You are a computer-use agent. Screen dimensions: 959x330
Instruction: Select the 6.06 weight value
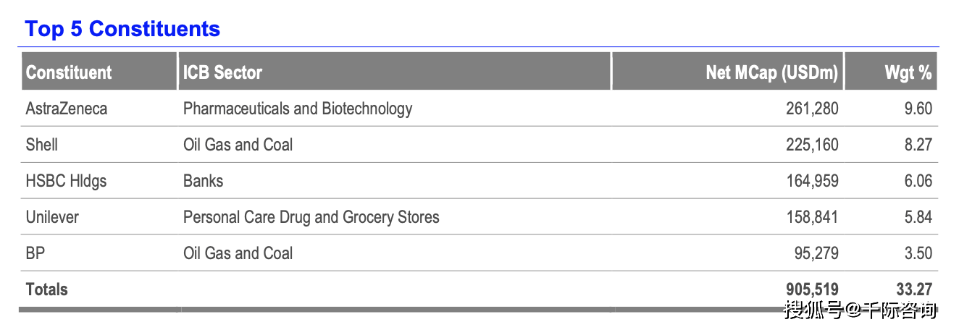[x=918, y=181]
